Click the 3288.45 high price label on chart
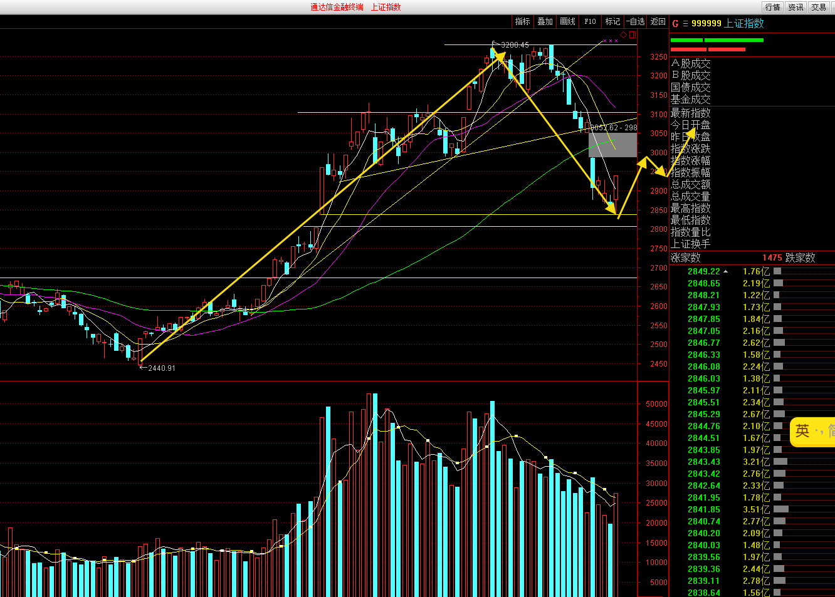This screenshot has height=597, width=835. (515, 45)
